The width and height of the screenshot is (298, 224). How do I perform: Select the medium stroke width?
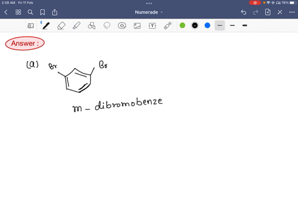tap(232, 26)
